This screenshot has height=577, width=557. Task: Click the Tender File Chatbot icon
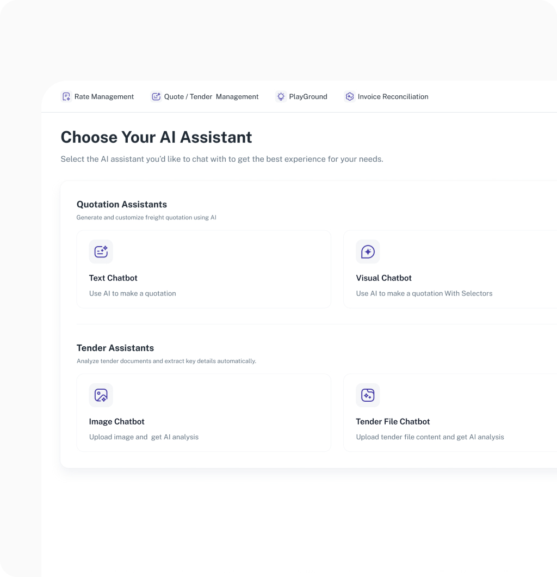coord(368,395)
